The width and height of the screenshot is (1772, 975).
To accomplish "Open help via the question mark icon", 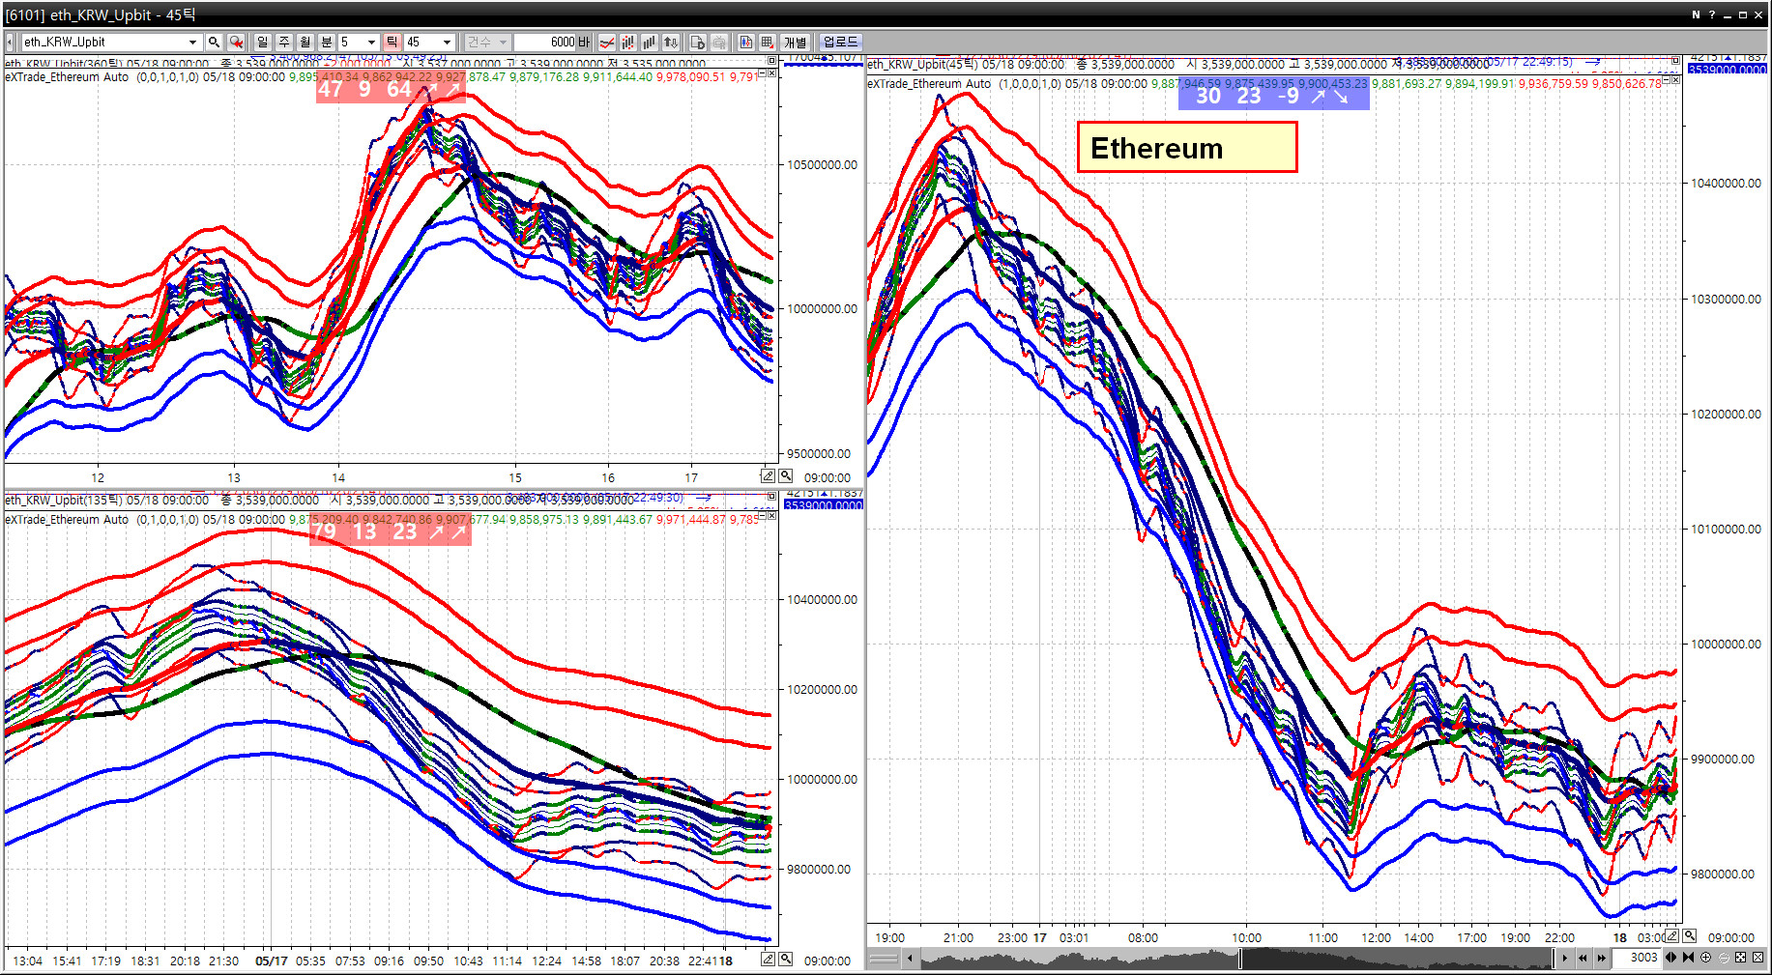I will pyautogui.click(x=1712, y=14).
